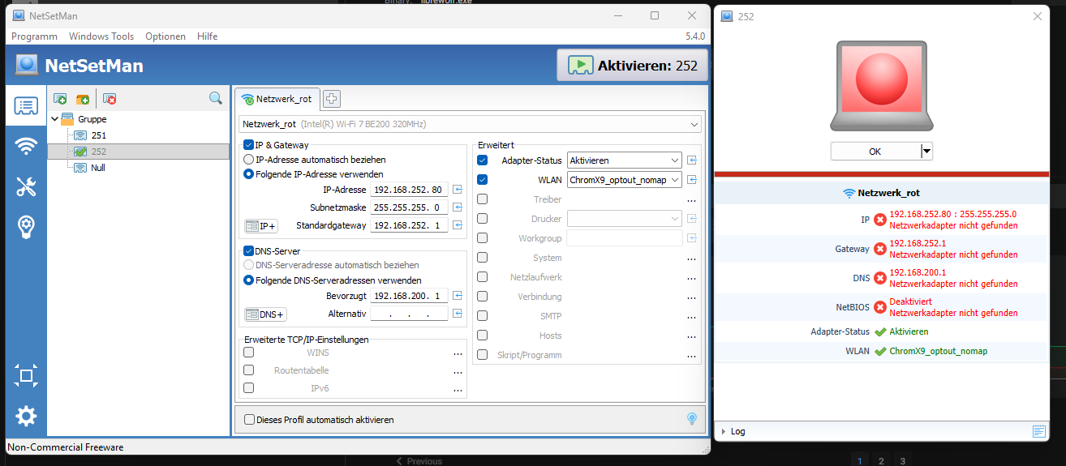Uncheck the IP & Gateway checkbox

(249, 145)
